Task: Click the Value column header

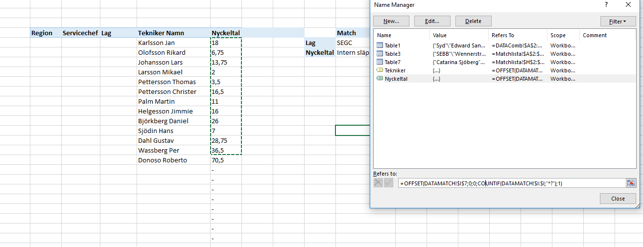Action: pos(440,35)
